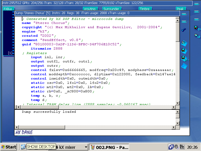The height and width of the screenshot is (151, 201).
Task: Load DSP settings via folder with right arrow
Action: coord(197,36)
